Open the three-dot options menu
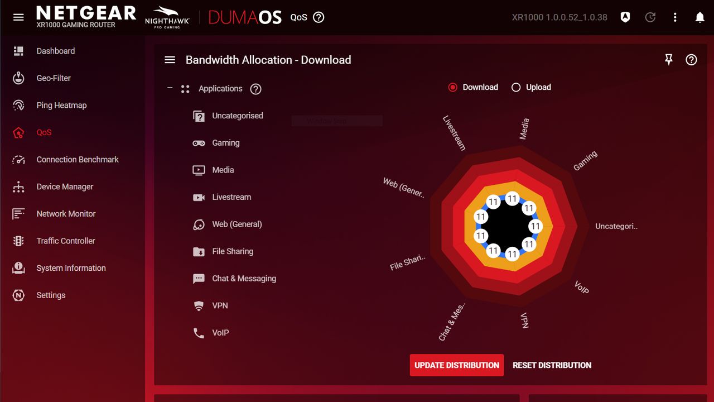The width and height of the screenshot is (714, 402). (675, 17)
